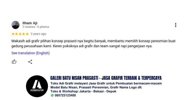Click the five-star rating
Screen dimensions: 187x100
pos(20,34)
